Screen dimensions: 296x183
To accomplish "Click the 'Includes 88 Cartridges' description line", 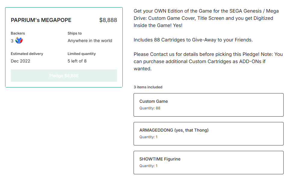I will [x=193, y=40].
